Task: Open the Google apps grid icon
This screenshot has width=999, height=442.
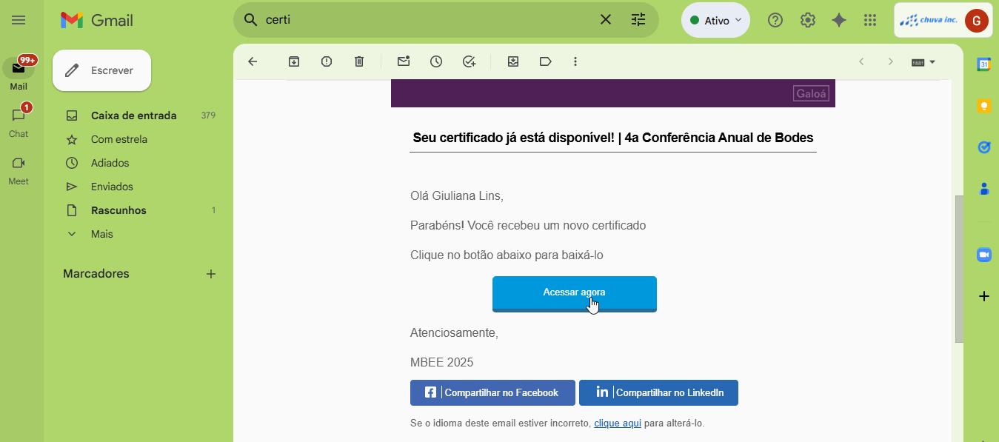Action: coord(870,20)
